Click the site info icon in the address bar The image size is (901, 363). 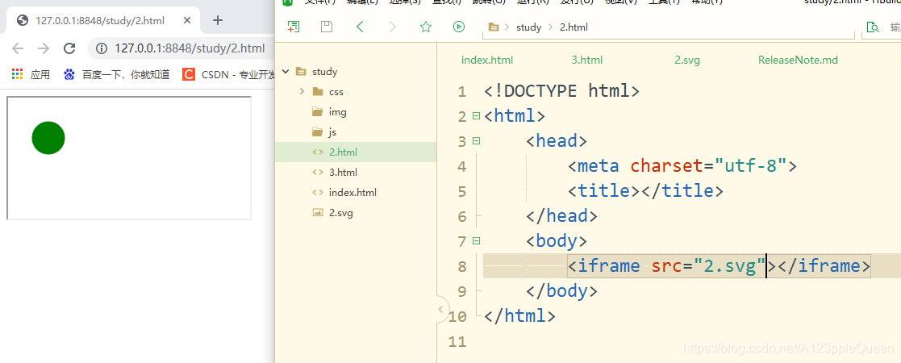click(102, 48)
